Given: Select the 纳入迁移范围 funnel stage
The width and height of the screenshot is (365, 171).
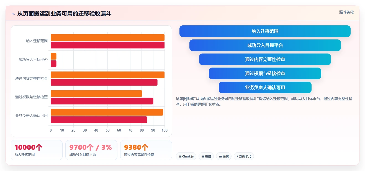Looking at the screenshot, I should 265,31.
